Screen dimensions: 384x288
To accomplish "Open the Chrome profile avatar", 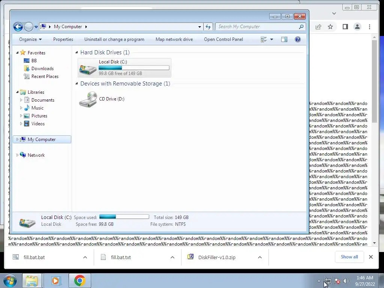I will pyautogui.click(x=357, y=27).
